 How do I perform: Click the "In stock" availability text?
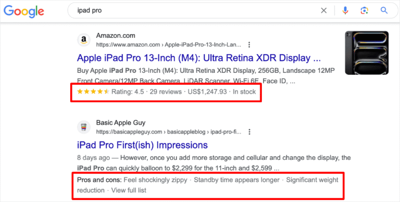pyautogui.click(x=244, y=91)
